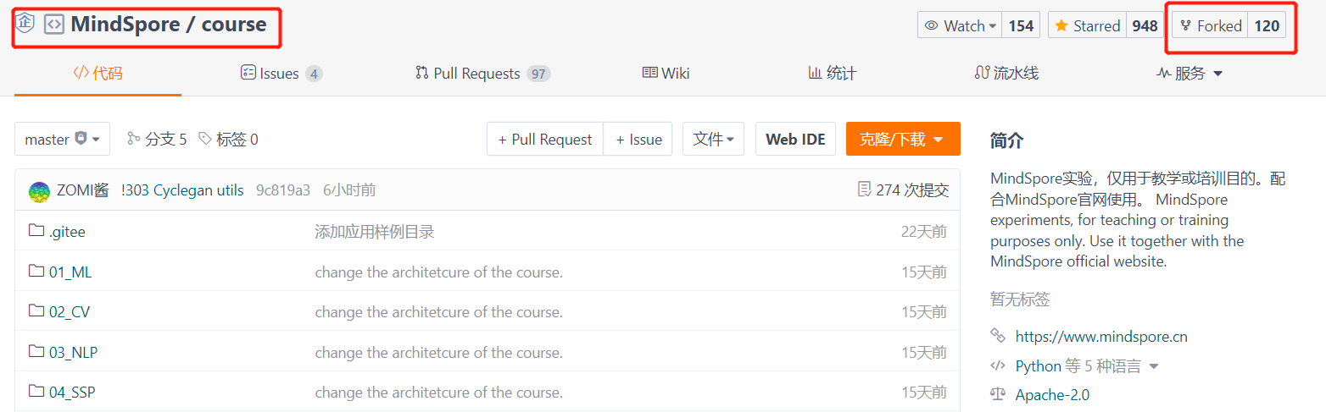Image resolution: width=1326 pixels, height=412 pixels.
Task: Launch the Web IDE
Action: (x=795, y=139)
